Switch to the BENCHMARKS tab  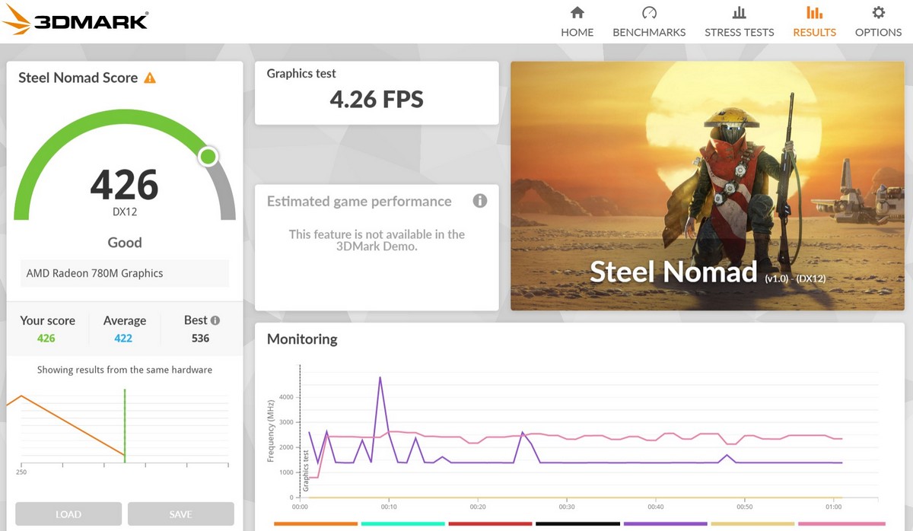[x=649, y=21]
